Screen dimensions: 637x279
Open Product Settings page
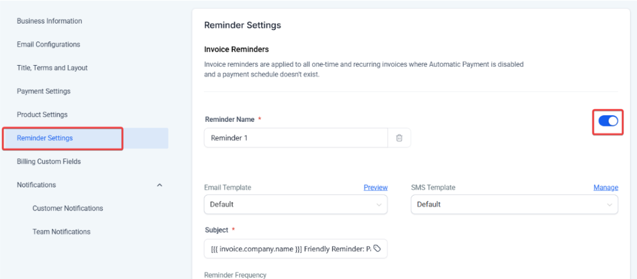point(42,115)
